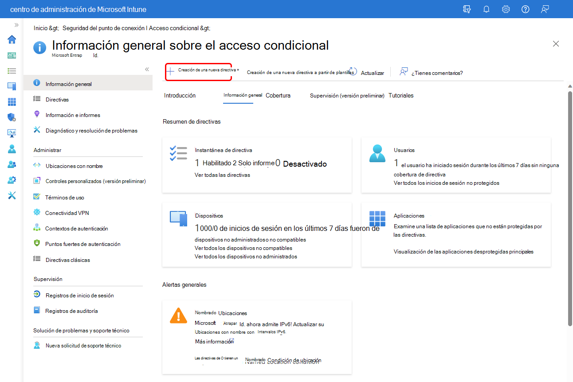Click Creación de una nueva directiva

point(203,70)
